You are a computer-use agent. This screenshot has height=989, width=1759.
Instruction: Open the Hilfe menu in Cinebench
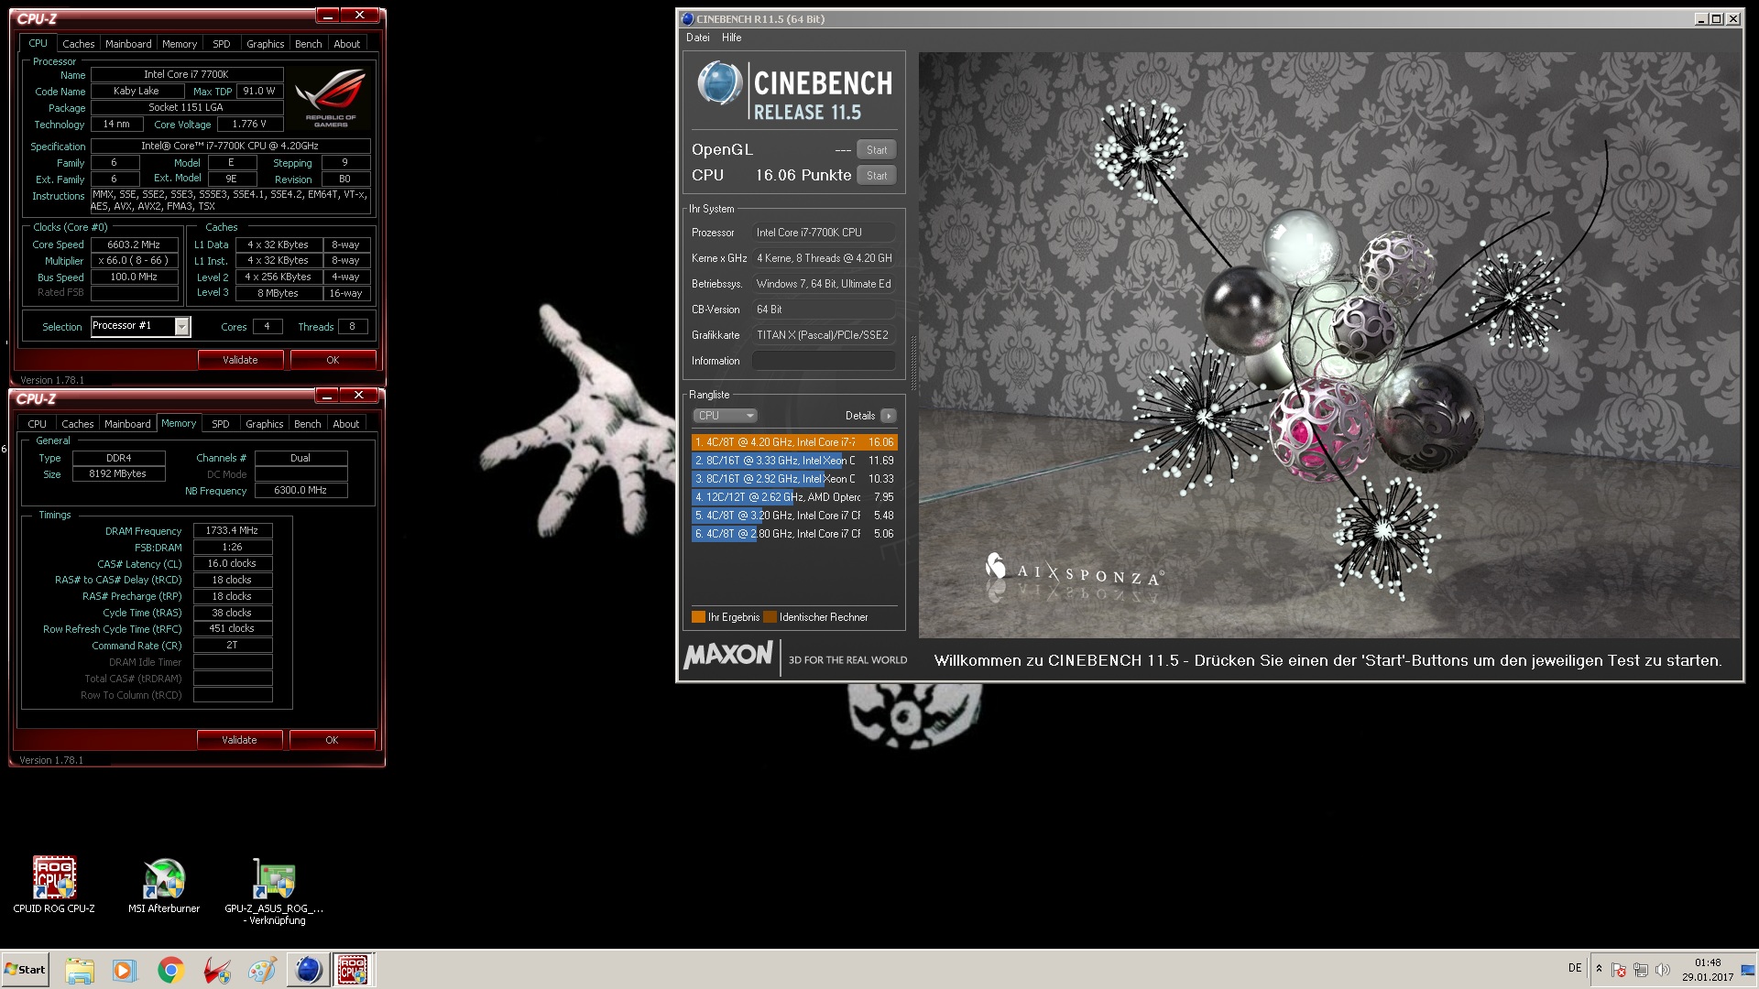pos(731,38)
